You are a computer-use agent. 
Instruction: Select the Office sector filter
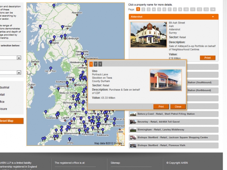(x=2, y=102)
